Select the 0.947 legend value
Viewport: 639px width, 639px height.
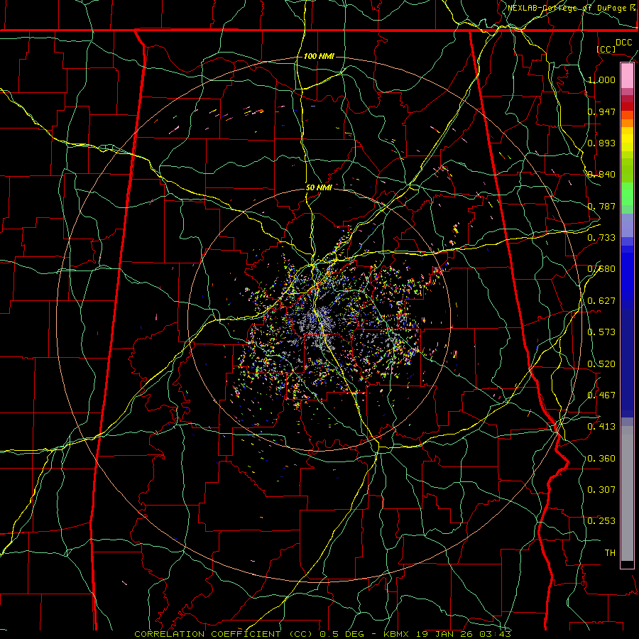coord(601,111)
